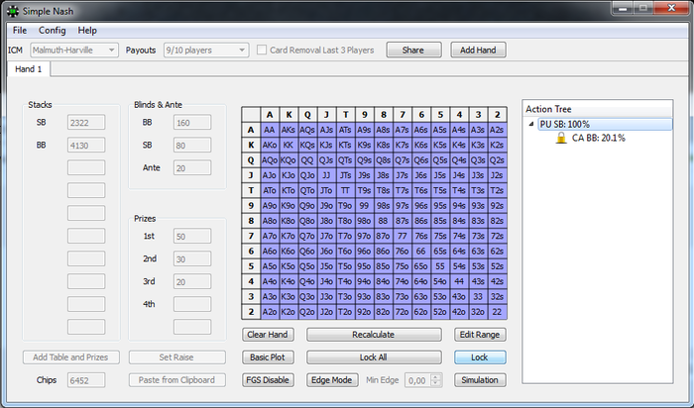694x408 pixels.
Task: Click the 72o hand cell
Action: pyautogui.click(x=402, y=312)
